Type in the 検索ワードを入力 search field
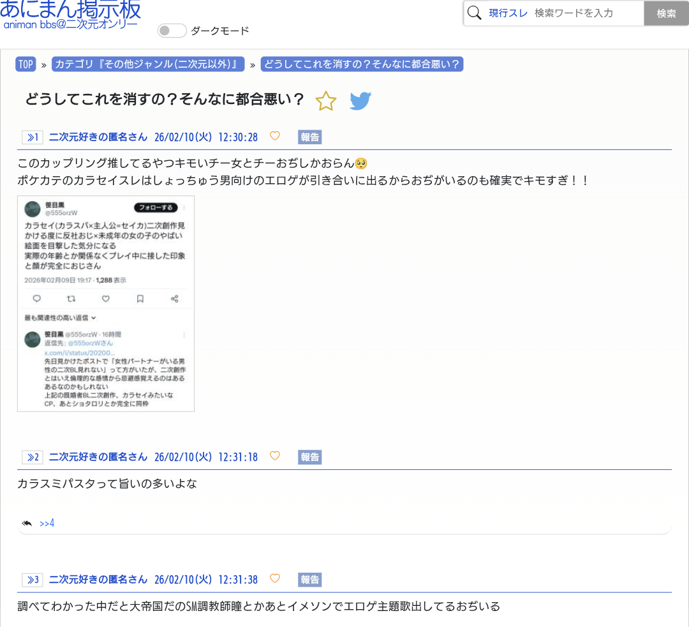 pos(587,13)
